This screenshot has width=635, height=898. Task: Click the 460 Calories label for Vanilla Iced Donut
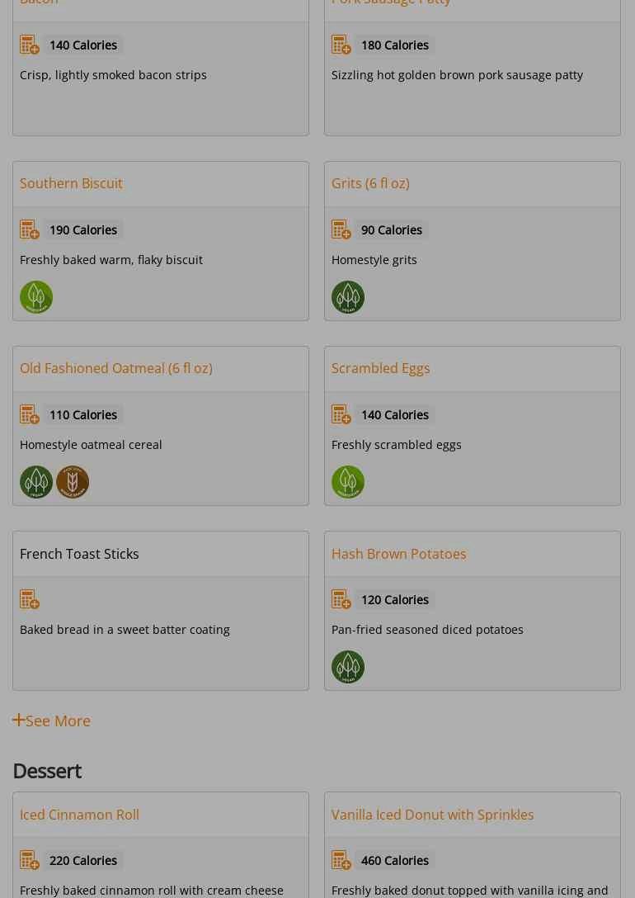pyautogui.click(x=395, y=860)
